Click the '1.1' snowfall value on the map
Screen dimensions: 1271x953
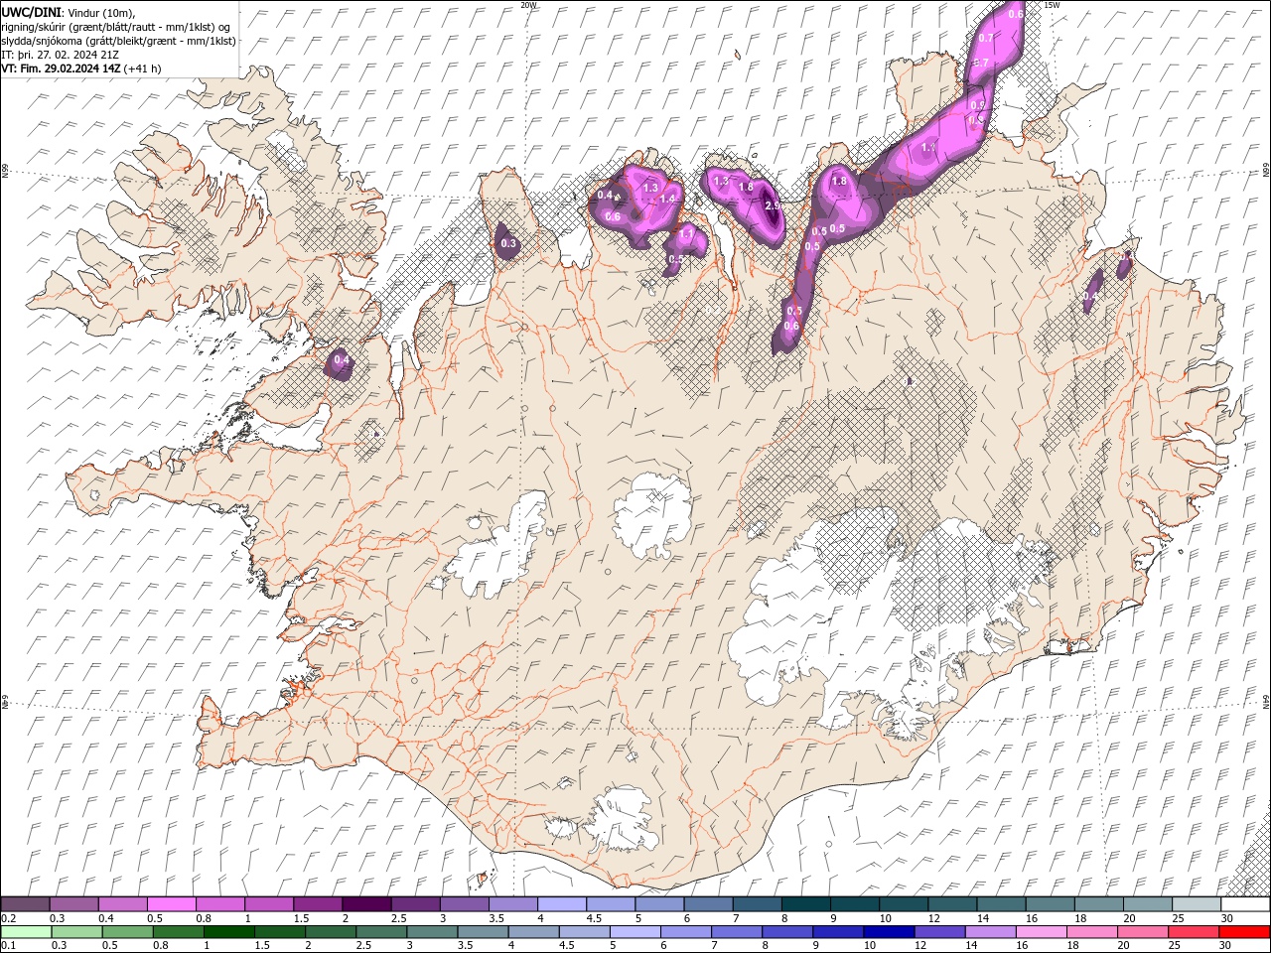686,233
